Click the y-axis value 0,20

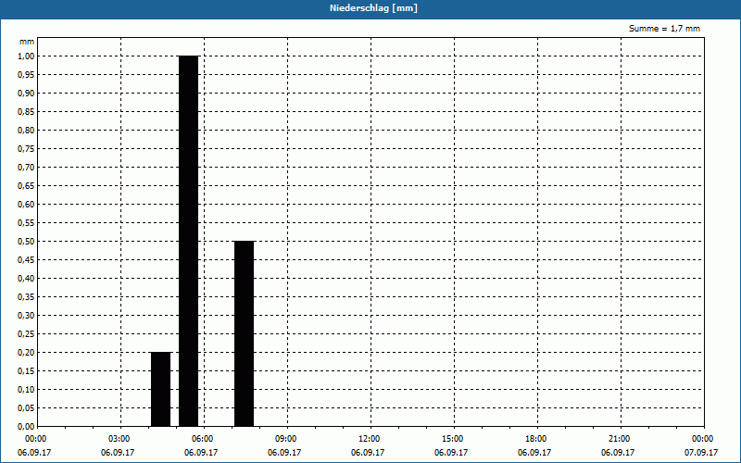pos(26,353)
